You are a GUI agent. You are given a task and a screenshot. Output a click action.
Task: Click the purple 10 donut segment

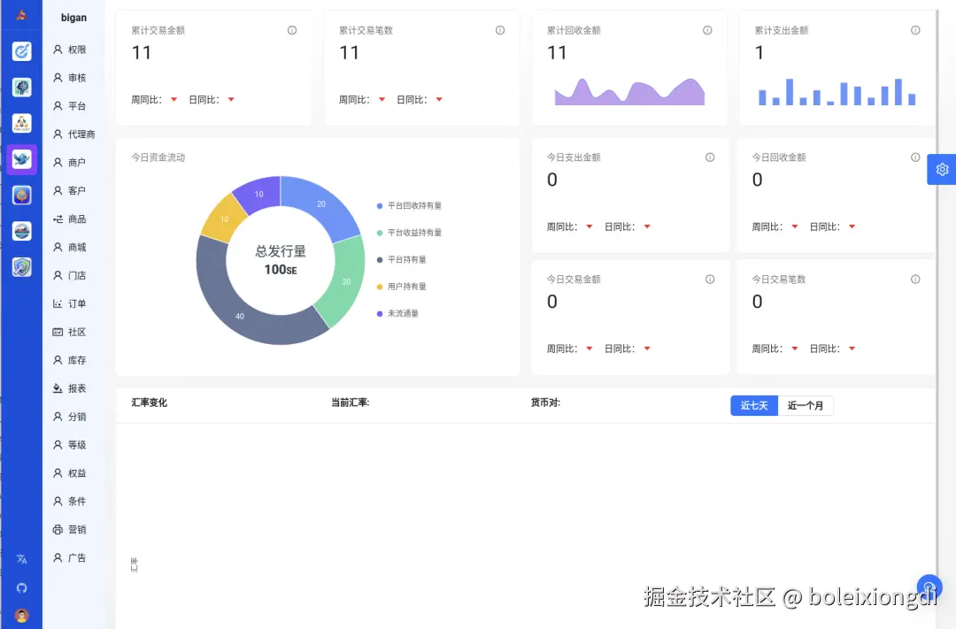click(259, 194)
